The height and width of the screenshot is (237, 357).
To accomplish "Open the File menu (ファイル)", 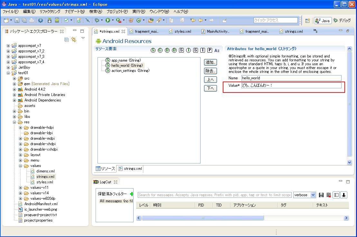I will pyautogui.click(x=11, y=11).
